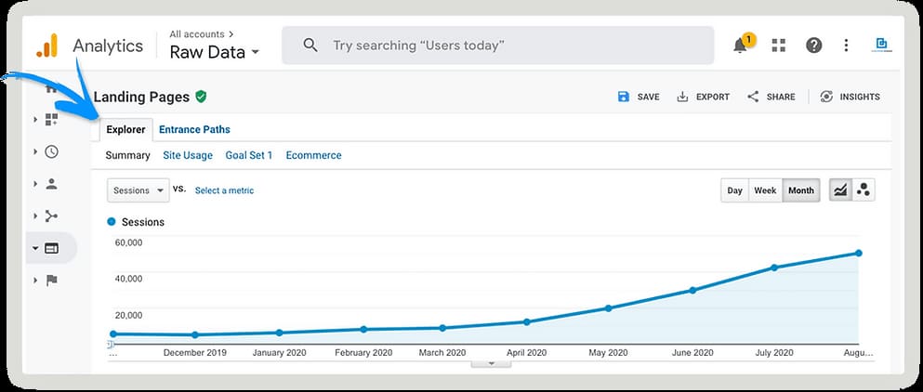Expand the Customization sidebar section
Image resolution: width=923 pixels, height=392 pixels.
point(51,120)
